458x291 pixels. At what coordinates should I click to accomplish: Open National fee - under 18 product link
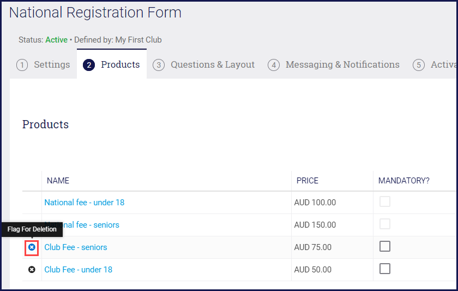tap(85, 203)
